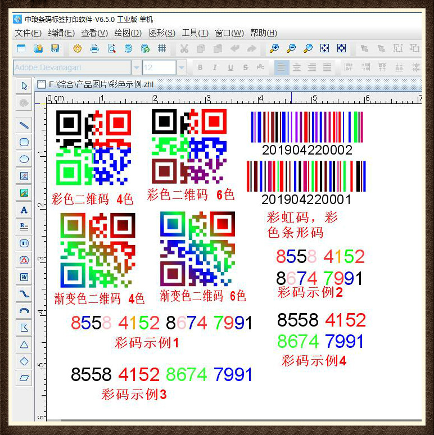Click the Paste icon
Image resolution: width=434 pixels, height=435 pixels.
[x=218, y=48]
